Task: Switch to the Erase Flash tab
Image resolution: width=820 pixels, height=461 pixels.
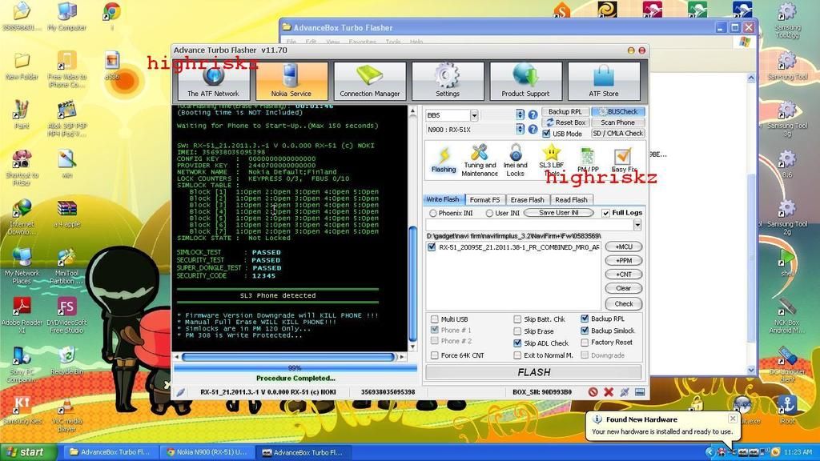Action: (527, 199)
